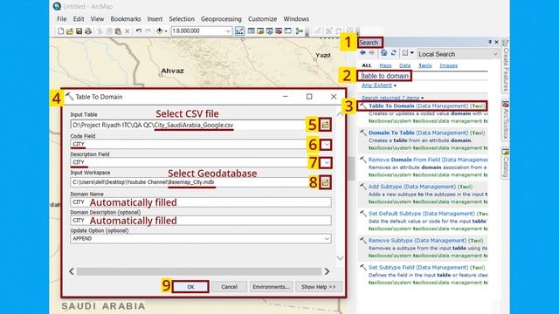Open the Add Subtype search result
Screen dimensions: 559x314
point(420,187)
